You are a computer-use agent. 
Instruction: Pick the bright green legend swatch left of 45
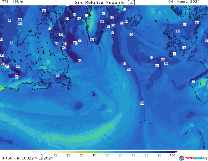(x=91, y=152)
